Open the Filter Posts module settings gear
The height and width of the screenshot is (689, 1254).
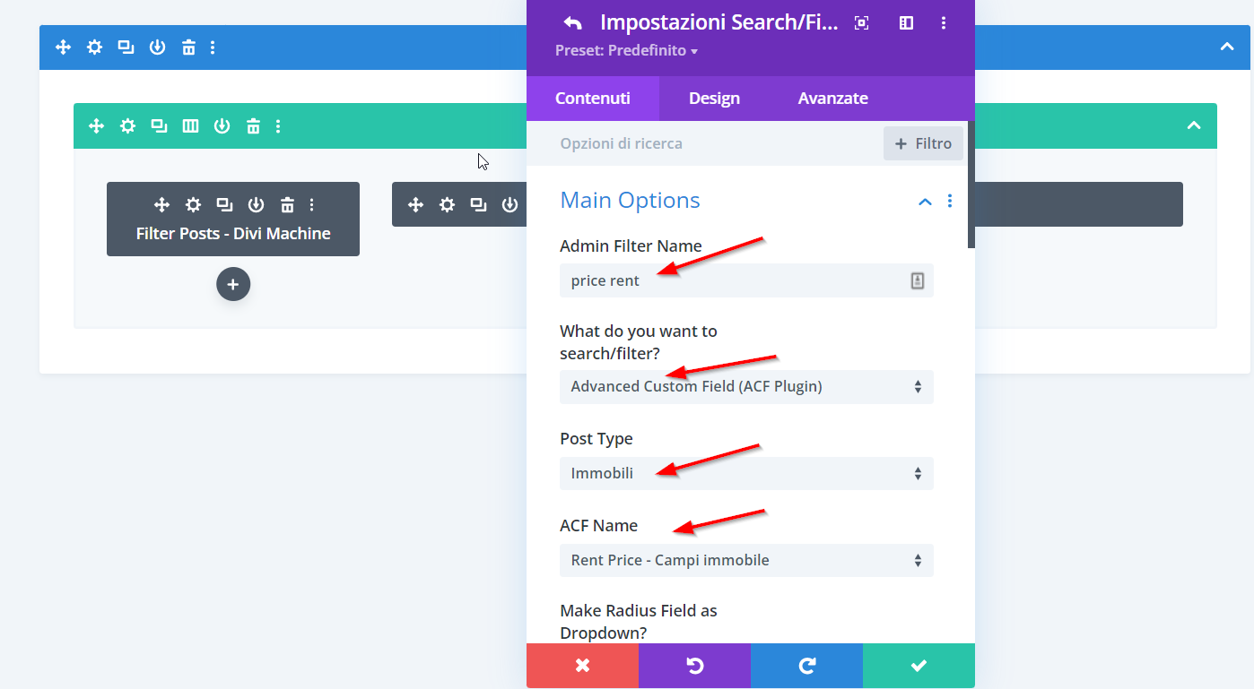tap(193, 205)
